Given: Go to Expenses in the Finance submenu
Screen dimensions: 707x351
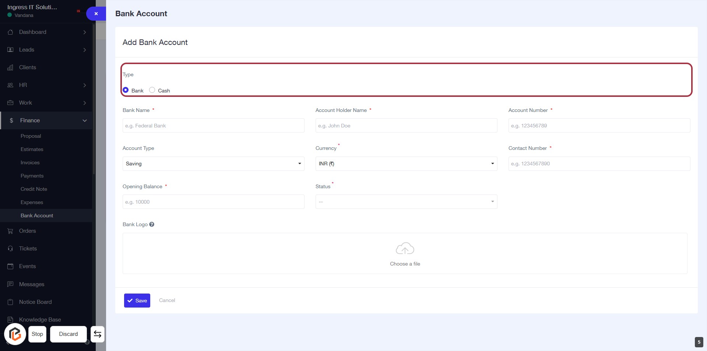Looking at the screenshot, I should [x=32, y=202].
